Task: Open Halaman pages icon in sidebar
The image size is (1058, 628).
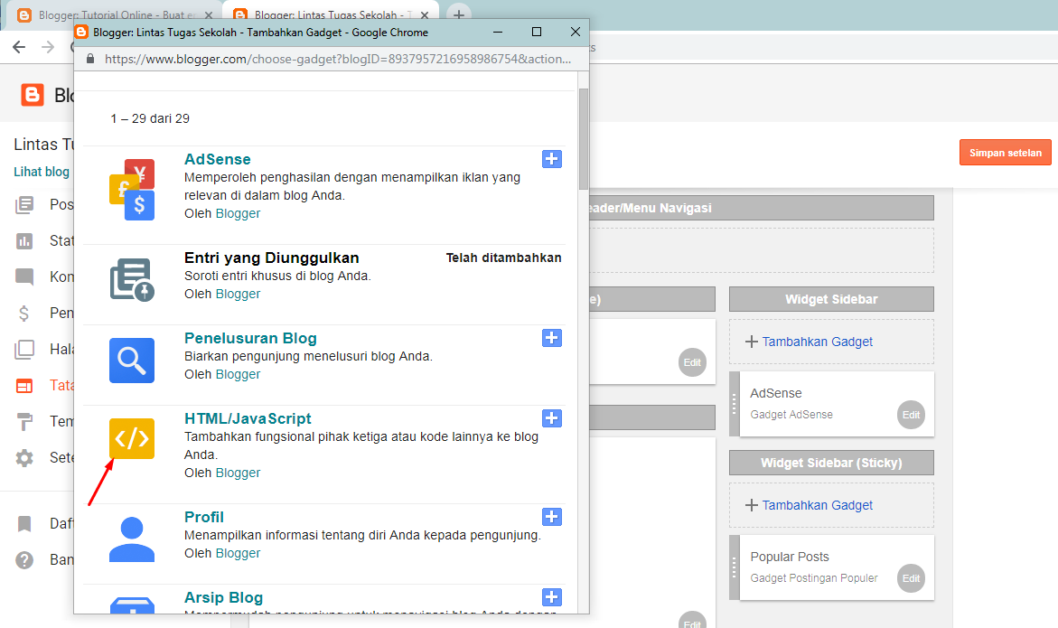Action: [x=24, y=349]
